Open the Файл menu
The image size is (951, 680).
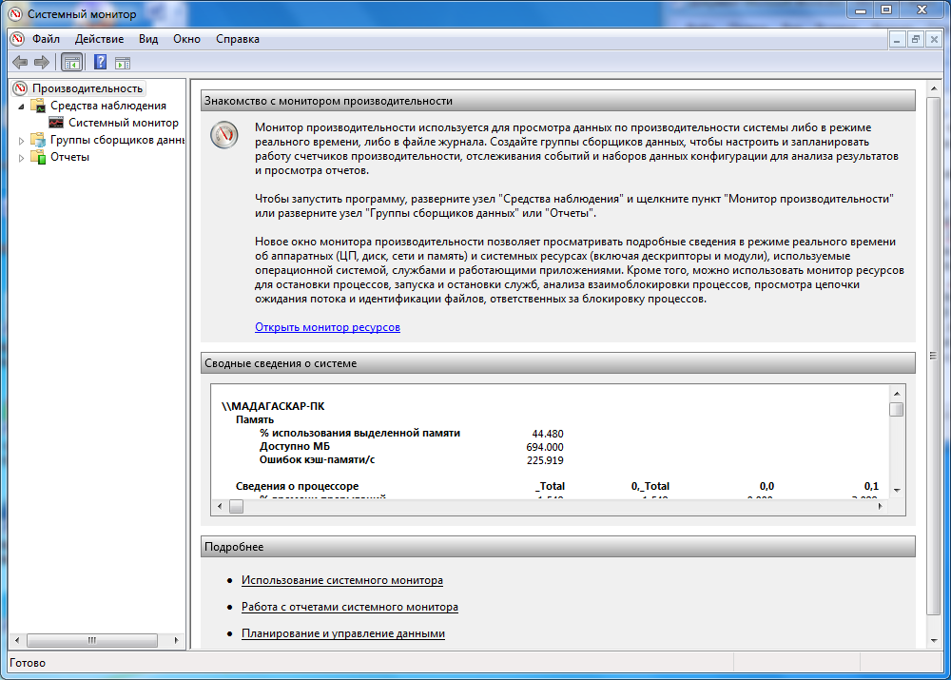pos(46,39)
